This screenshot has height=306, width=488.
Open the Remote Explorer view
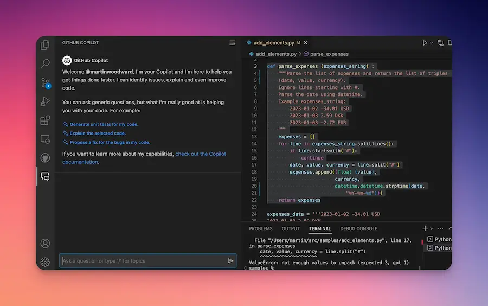[45, 139]
